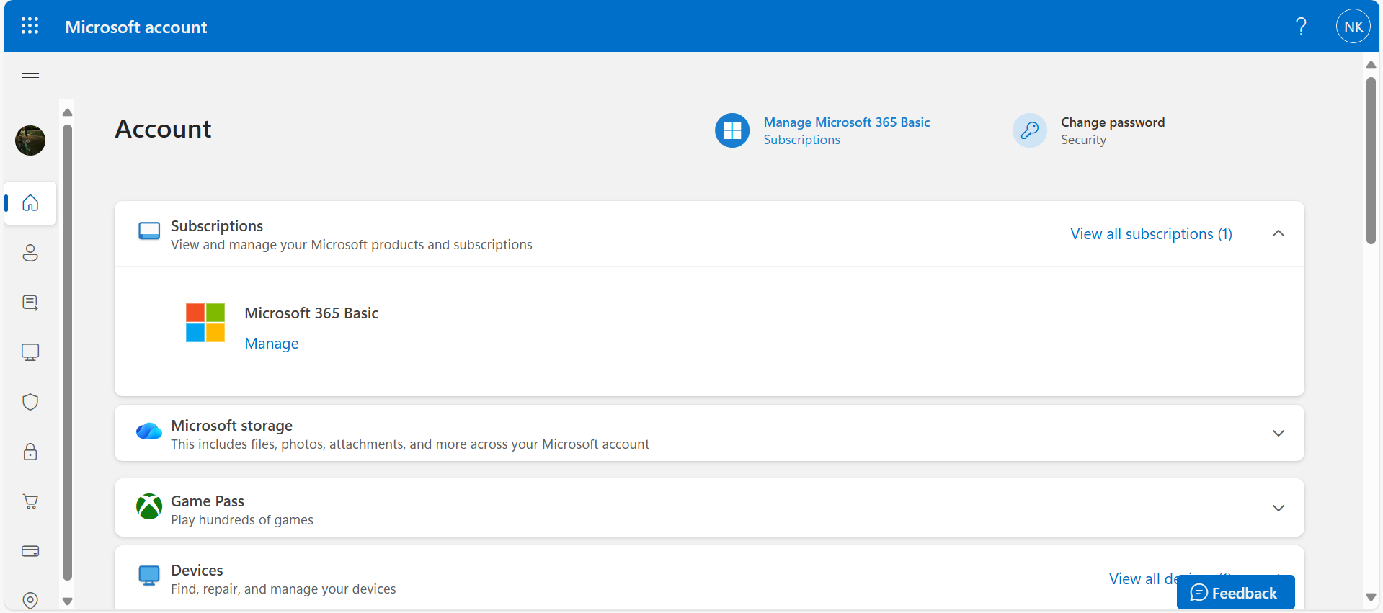Open Manage Microsoft 365 Basic shortcut
Screen dimensions: 1383x613
pyautogui.click(x=846, y=122)
